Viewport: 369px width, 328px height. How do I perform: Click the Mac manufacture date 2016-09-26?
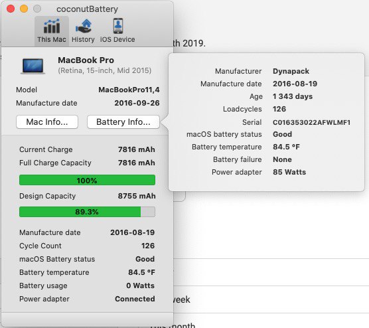(x=137, y=103)
